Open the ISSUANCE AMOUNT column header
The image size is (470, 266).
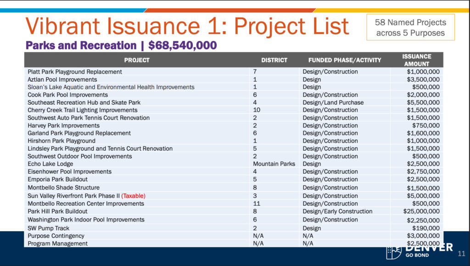coord(417,60)
